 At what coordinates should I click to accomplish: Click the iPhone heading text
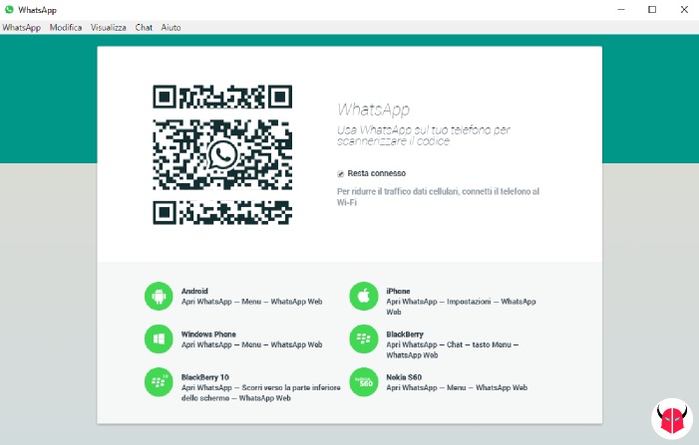(398, 291)
